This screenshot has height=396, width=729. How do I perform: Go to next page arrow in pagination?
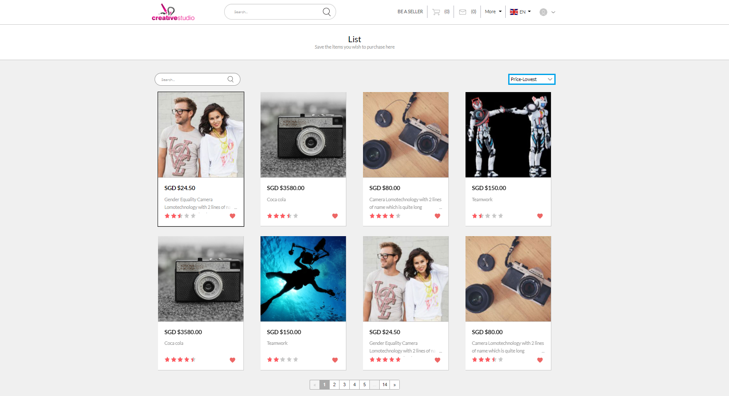pos(395,385)
